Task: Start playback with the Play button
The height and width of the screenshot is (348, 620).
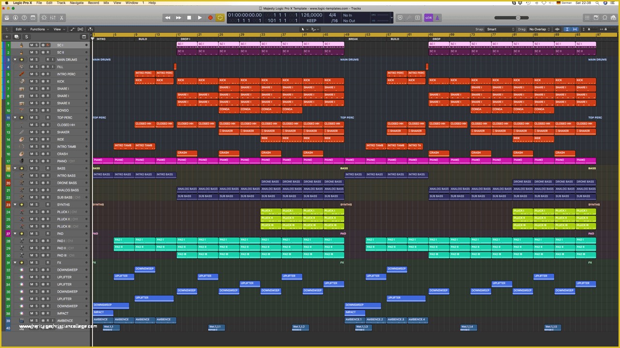Action: pos(200,18)
